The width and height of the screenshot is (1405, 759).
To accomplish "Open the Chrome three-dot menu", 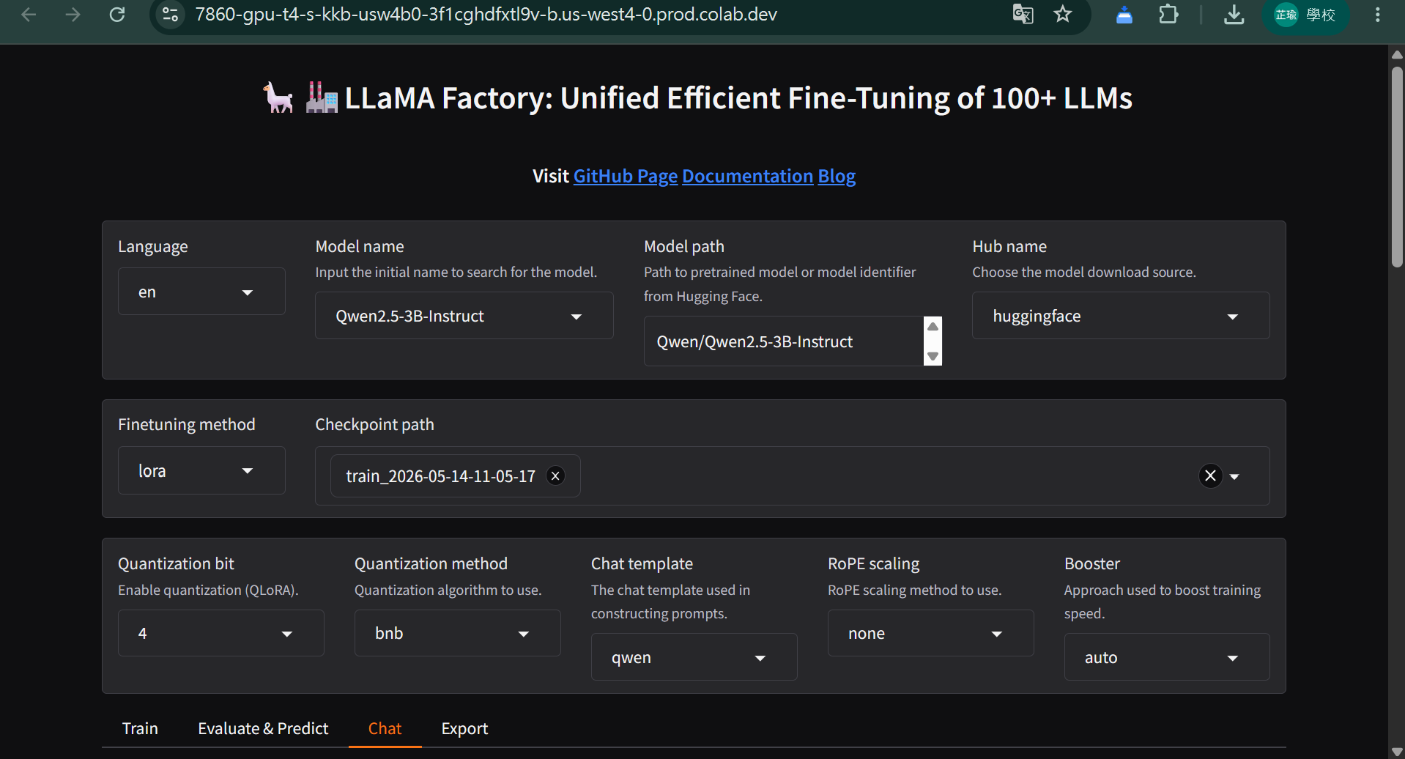I will coord(1378,15).
